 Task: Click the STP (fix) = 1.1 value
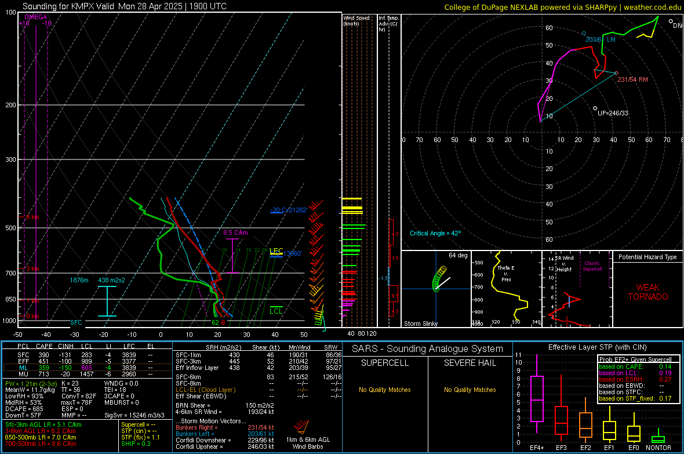pos(140,437)
